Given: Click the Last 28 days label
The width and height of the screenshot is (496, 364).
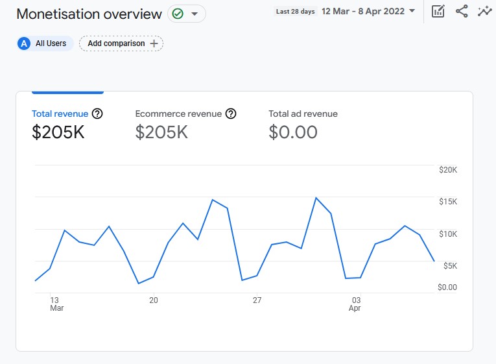Looking at the screenshot, I should (x=295, y=12).
